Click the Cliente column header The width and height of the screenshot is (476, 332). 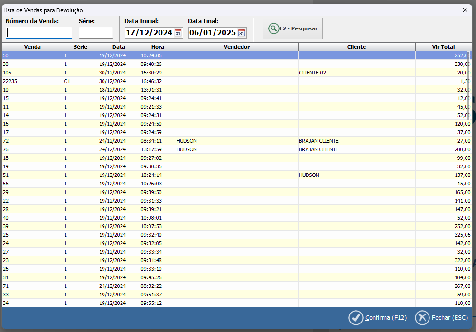tap(356, 47)
